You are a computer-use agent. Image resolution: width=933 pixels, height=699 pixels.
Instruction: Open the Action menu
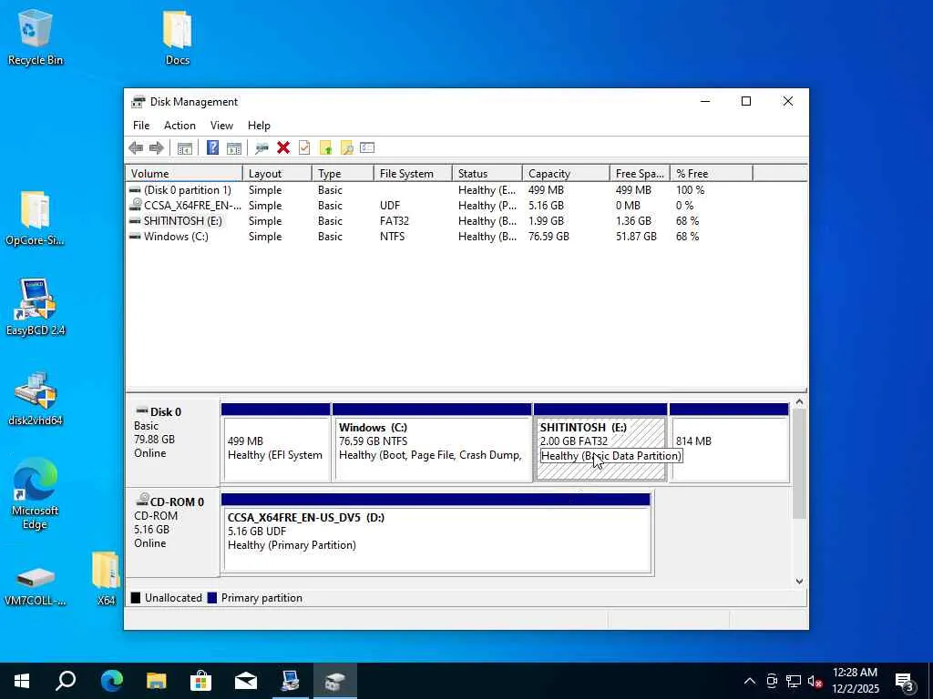point(179,126)
